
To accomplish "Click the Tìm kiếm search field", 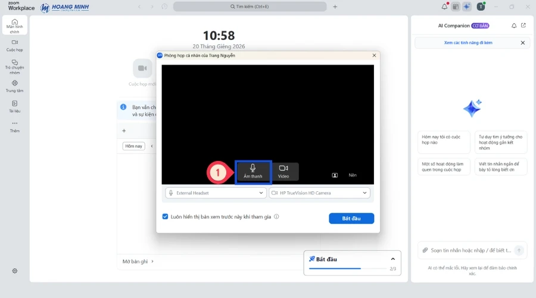I will 250,7.
